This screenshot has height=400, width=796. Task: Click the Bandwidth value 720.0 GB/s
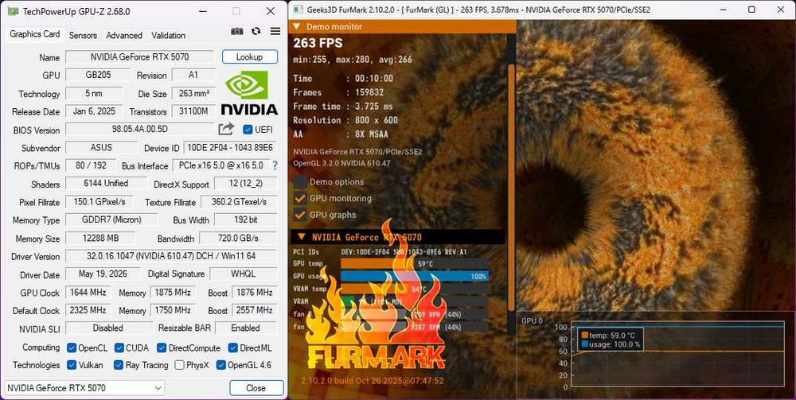(x=238, y=238)
